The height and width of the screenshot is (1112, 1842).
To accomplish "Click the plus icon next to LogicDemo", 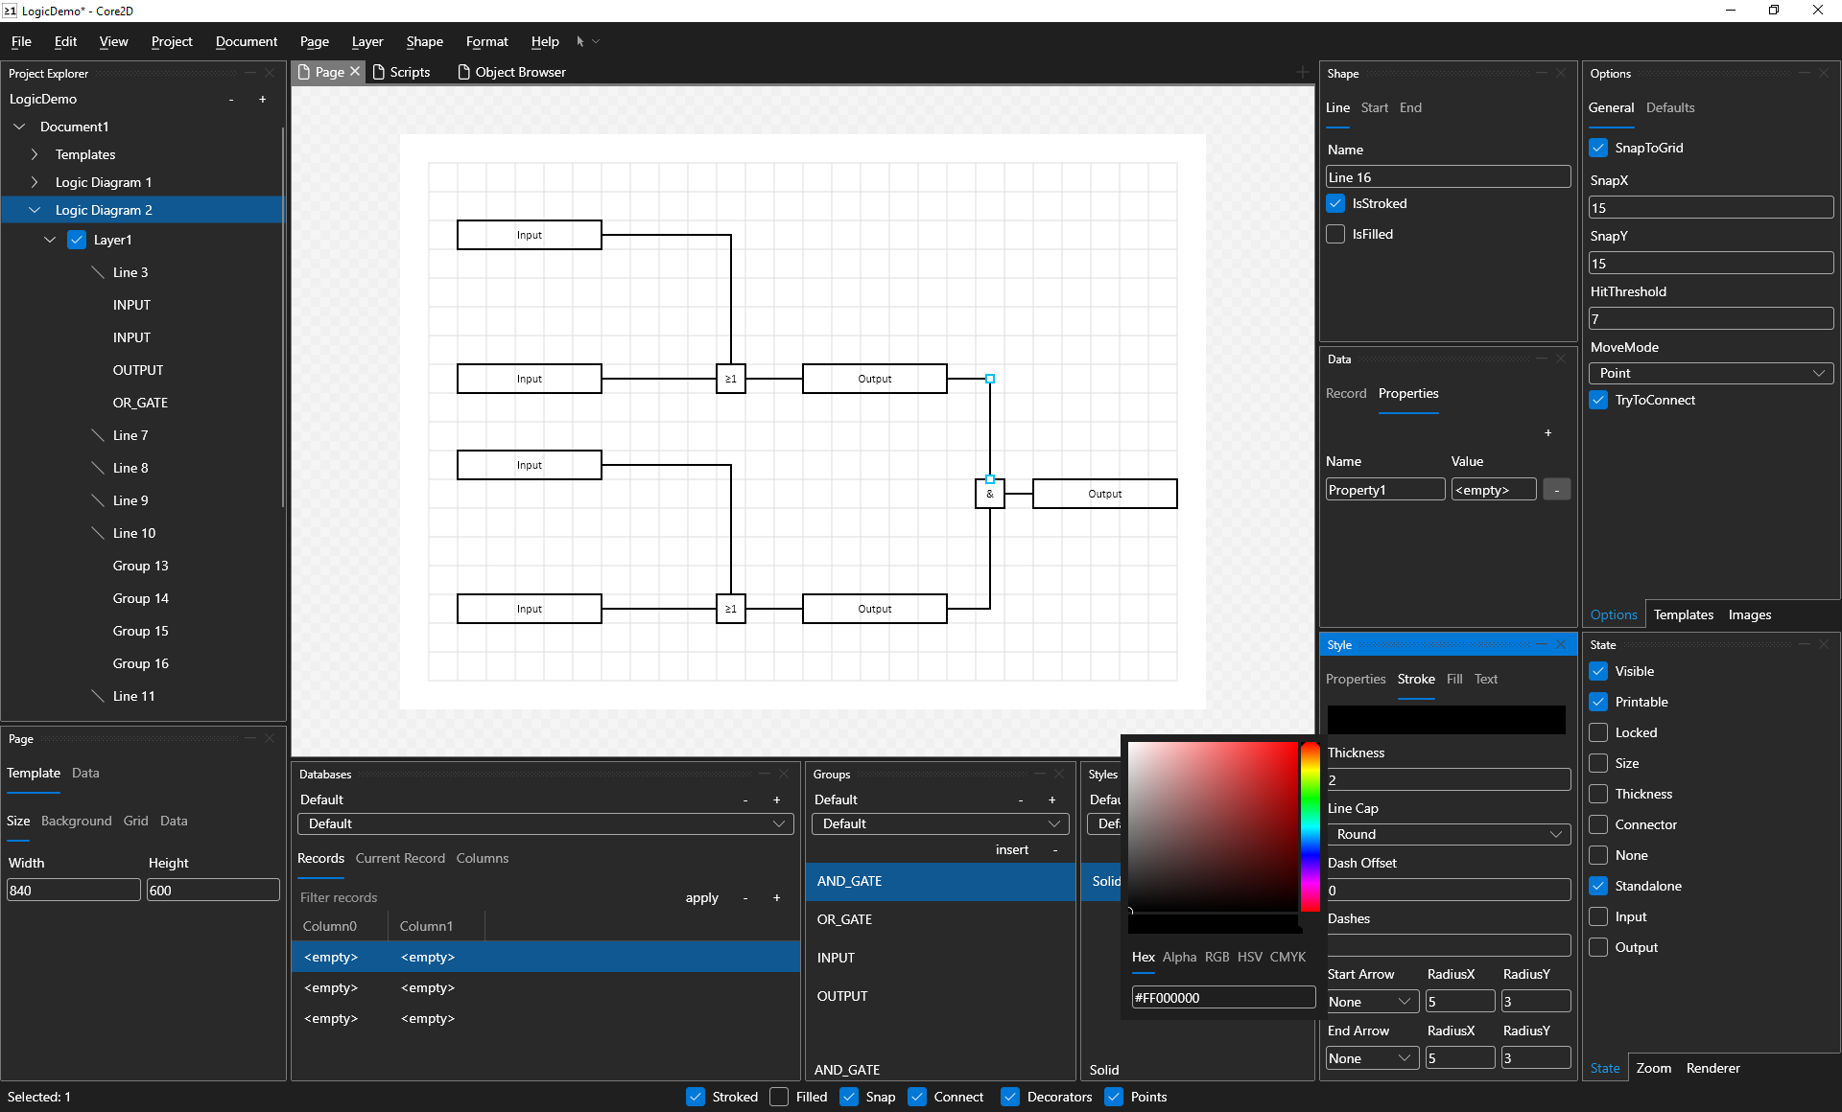I will click(x=262, y=100).
